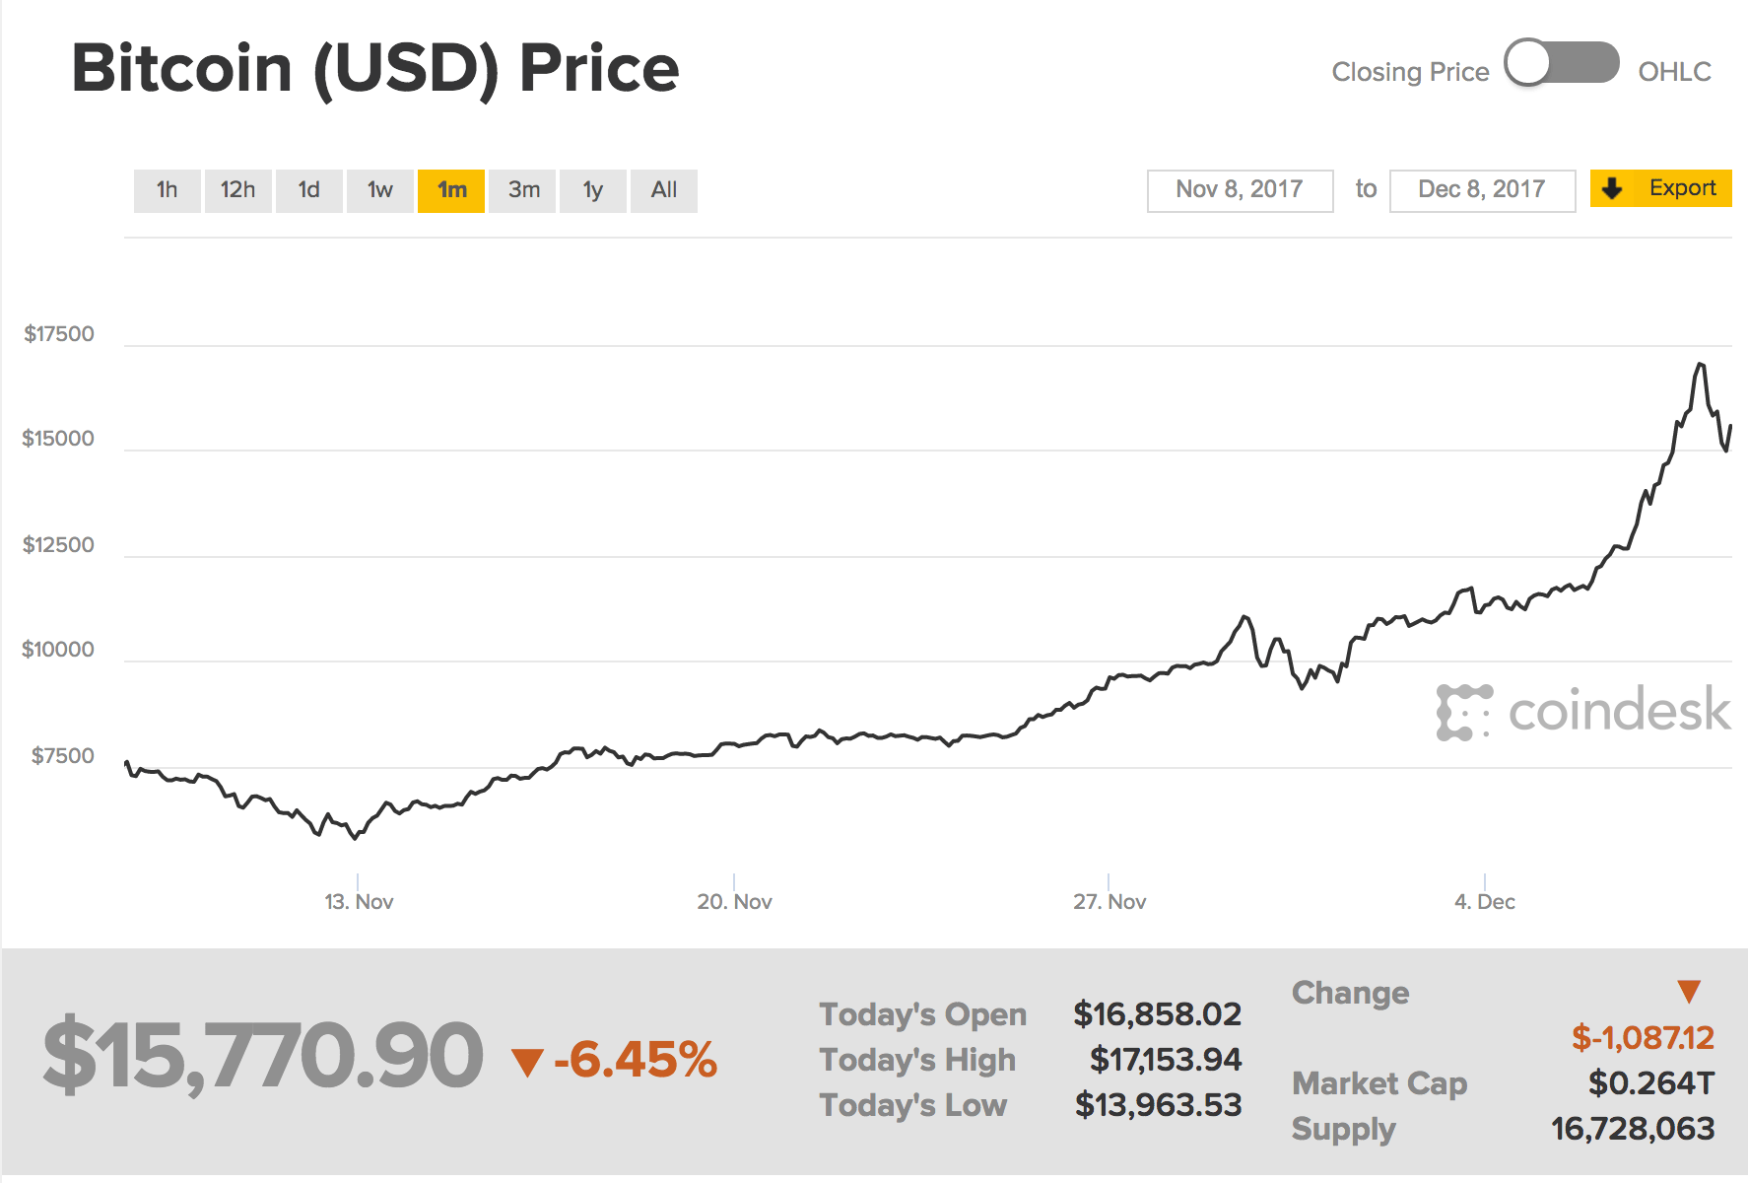Select the 12h time range
Screen dimensions: 1748x1183
coord(237,190)
